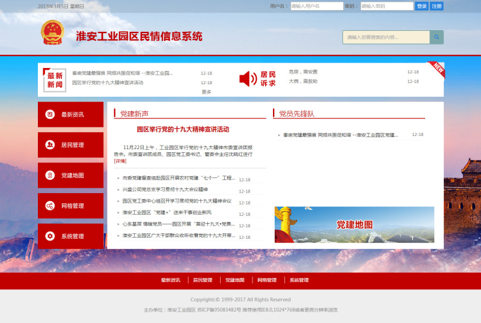Open the [详情] details link

pos(120,161)
